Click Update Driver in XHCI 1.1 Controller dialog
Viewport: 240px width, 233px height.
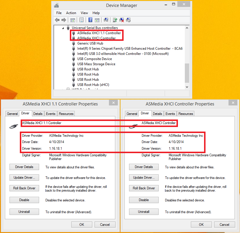[x=24, y=178]
